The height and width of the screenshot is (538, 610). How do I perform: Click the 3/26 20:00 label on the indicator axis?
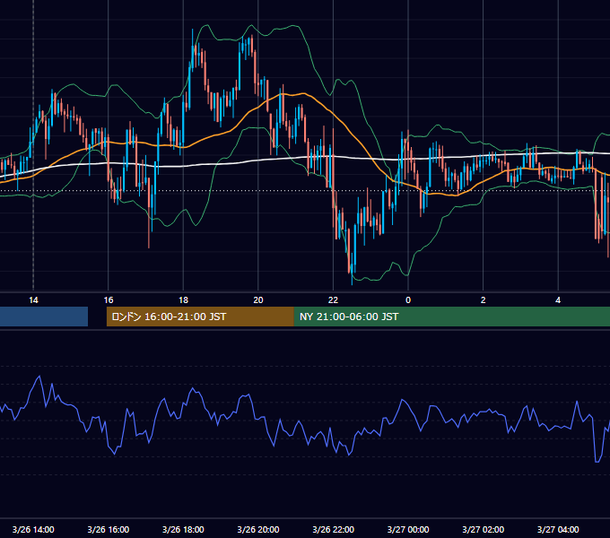click(258, 529)
